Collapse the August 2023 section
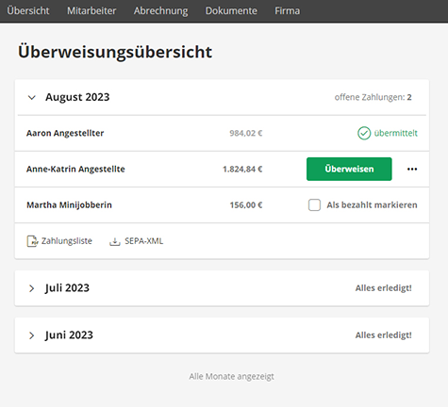The width and height of the screenshot is (448, 407). tap(32, 97)
